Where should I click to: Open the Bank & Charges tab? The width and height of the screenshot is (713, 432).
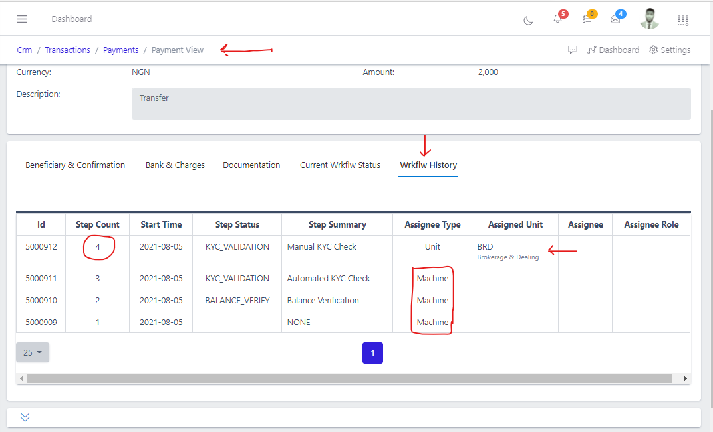(x=175, y=165)
